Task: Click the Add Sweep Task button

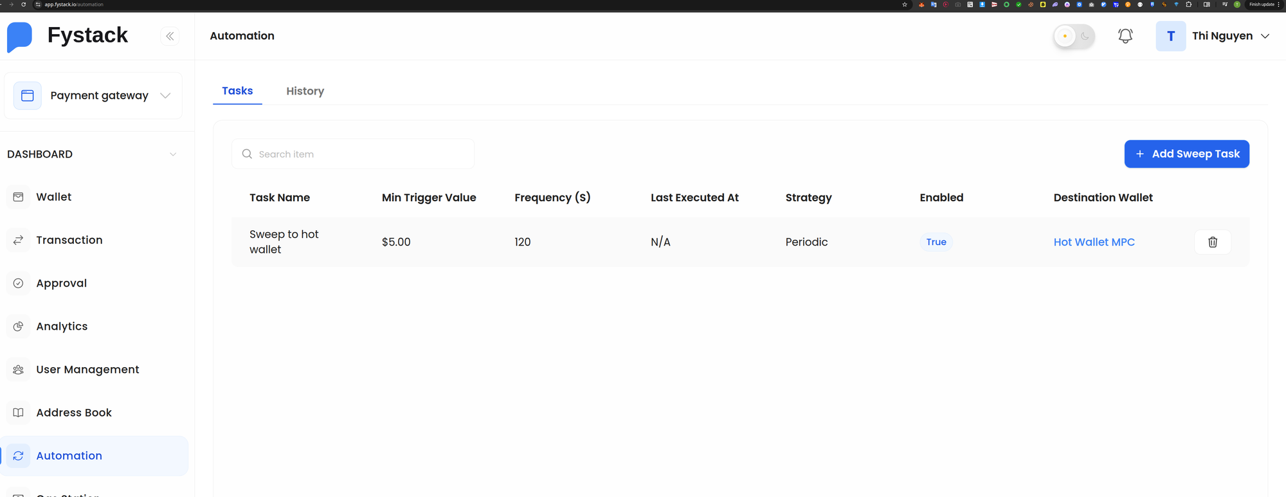Action: point(1186,154)
